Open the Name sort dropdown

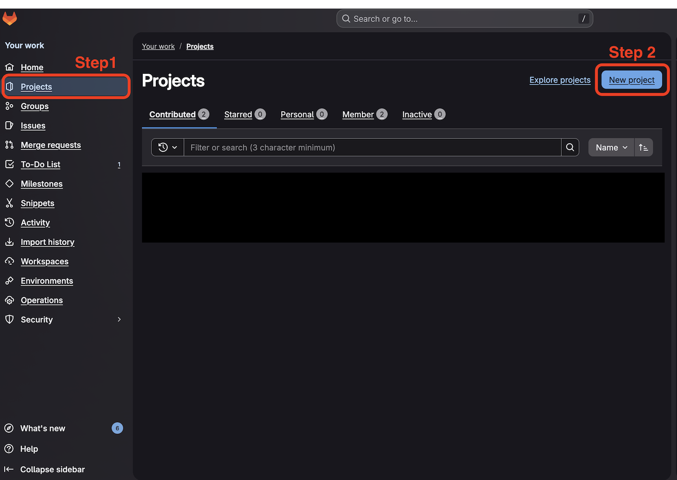[611, 147]
